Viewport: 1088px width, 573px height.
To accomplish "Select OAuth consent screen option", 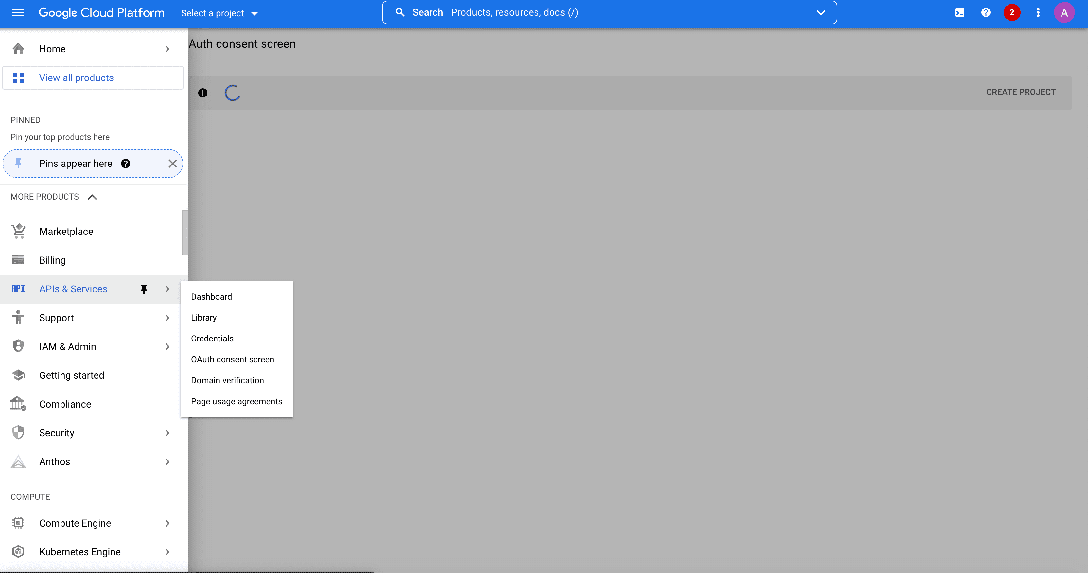I will [x=233, y=359].
